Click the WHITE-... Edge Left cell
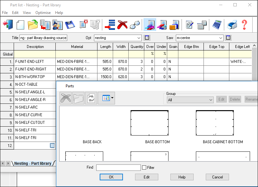258x187 pixels. coord(240,62)
